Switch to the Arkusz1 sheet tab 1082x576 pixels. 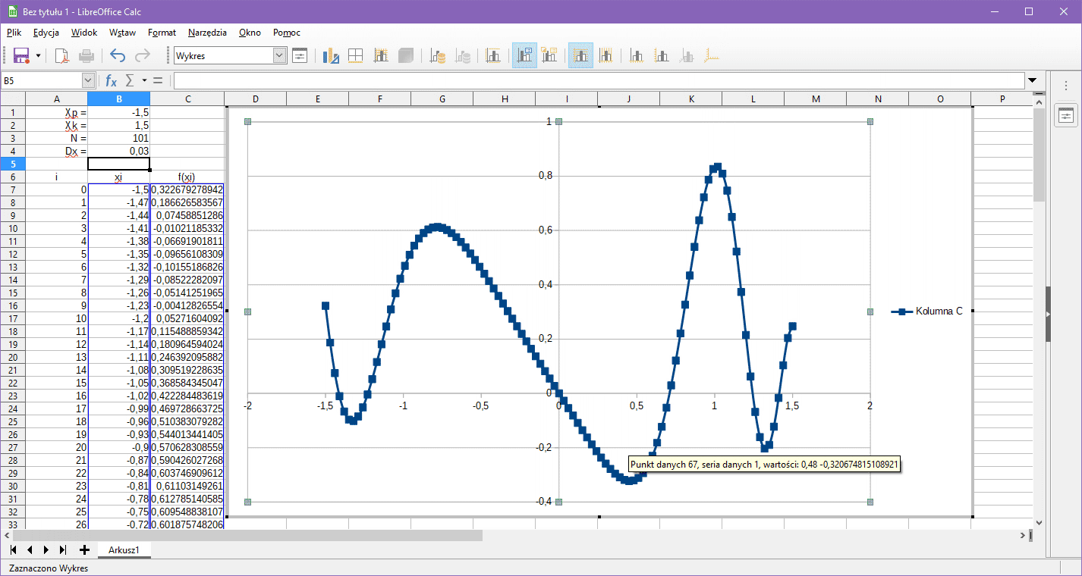pyautogui.click(x=124, y=549)
